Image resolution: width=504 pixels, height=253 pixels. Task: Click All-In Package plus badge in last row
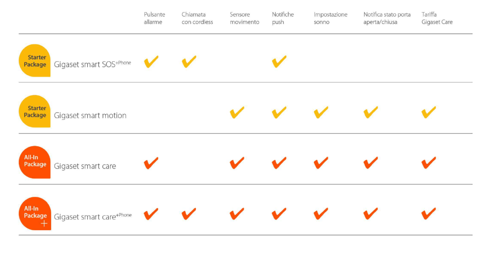(35, 213)
